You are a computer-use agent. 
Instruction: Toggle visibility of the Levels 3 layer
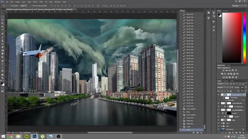[x=219, y=117]
